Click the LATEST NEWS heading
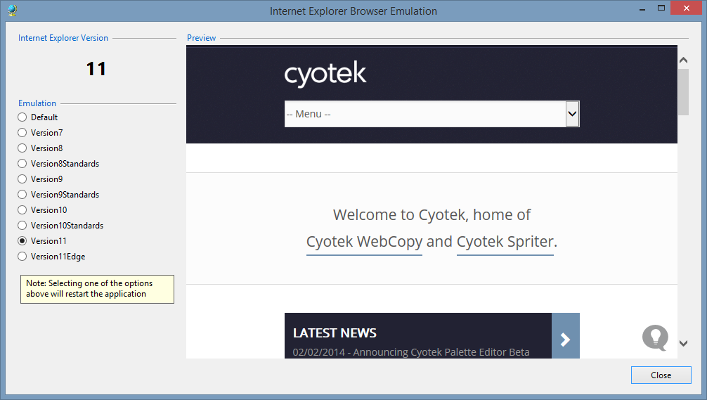 [335, 333]
